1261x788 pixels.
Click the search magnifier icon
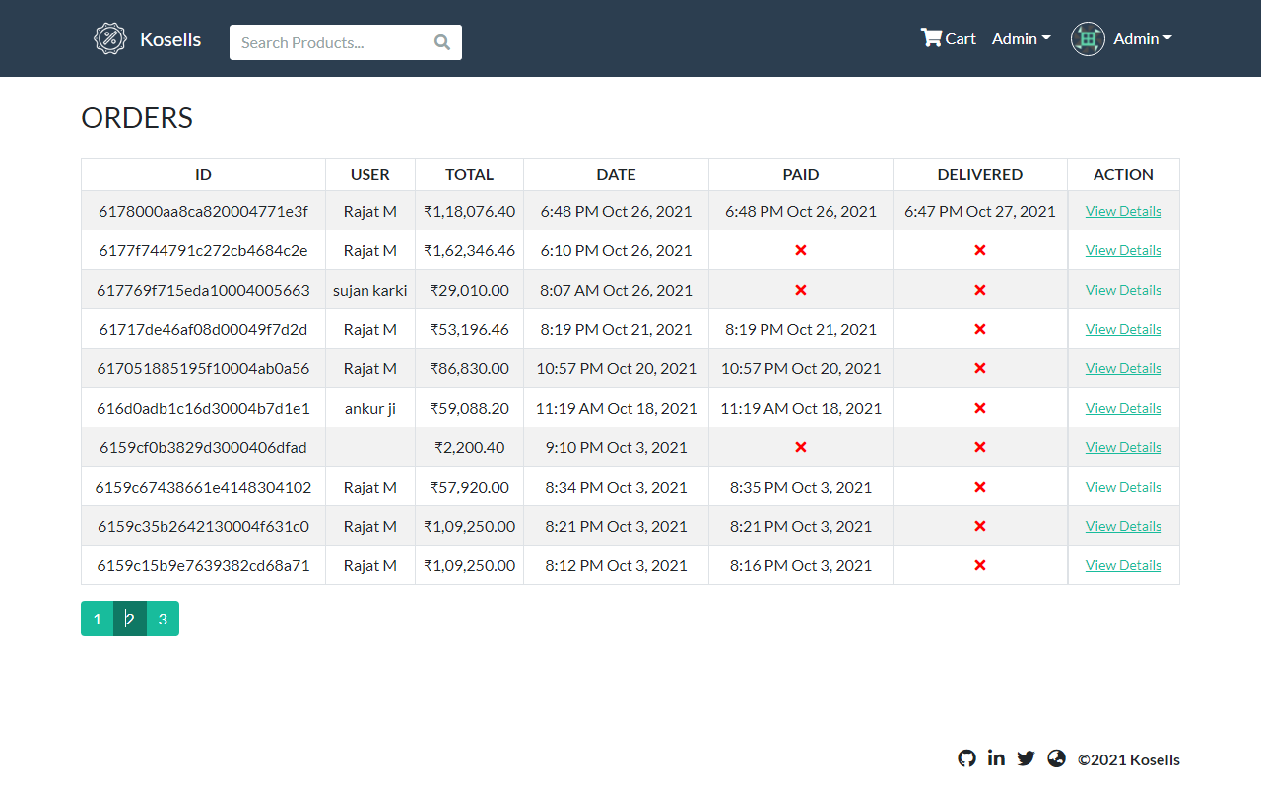[x=442, y=42]
